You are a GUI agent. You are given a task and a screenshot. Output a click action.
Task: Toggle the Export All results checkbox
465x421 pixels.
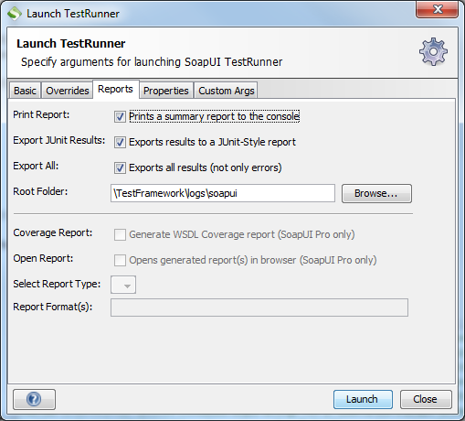[x=120, y=167]
